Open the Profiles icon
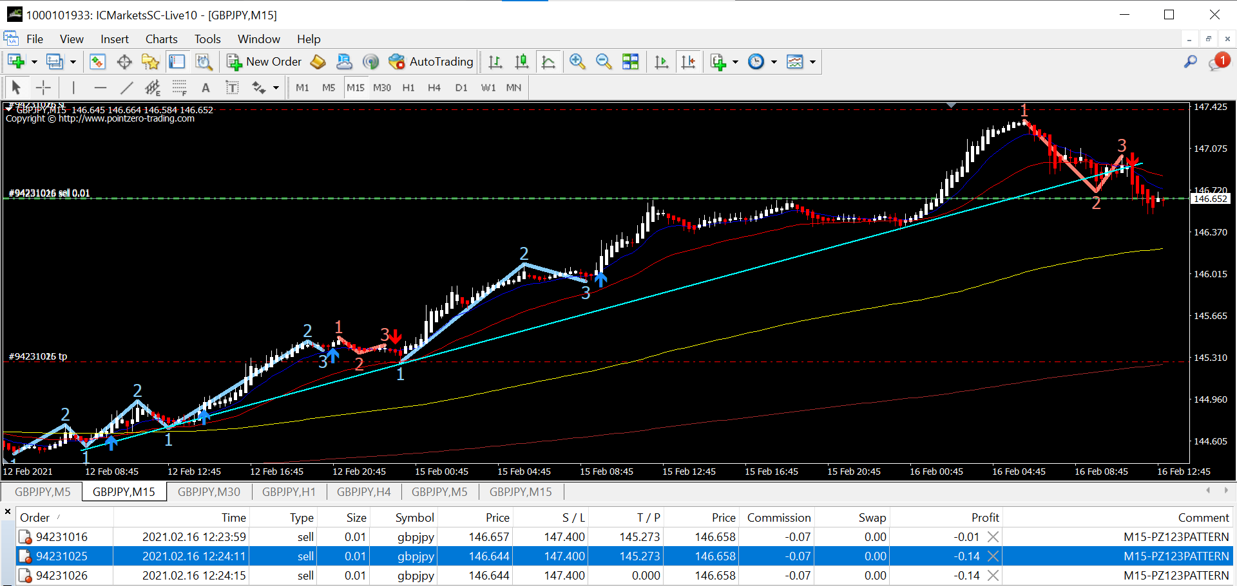1237x586 pixels. pos(55,62)
